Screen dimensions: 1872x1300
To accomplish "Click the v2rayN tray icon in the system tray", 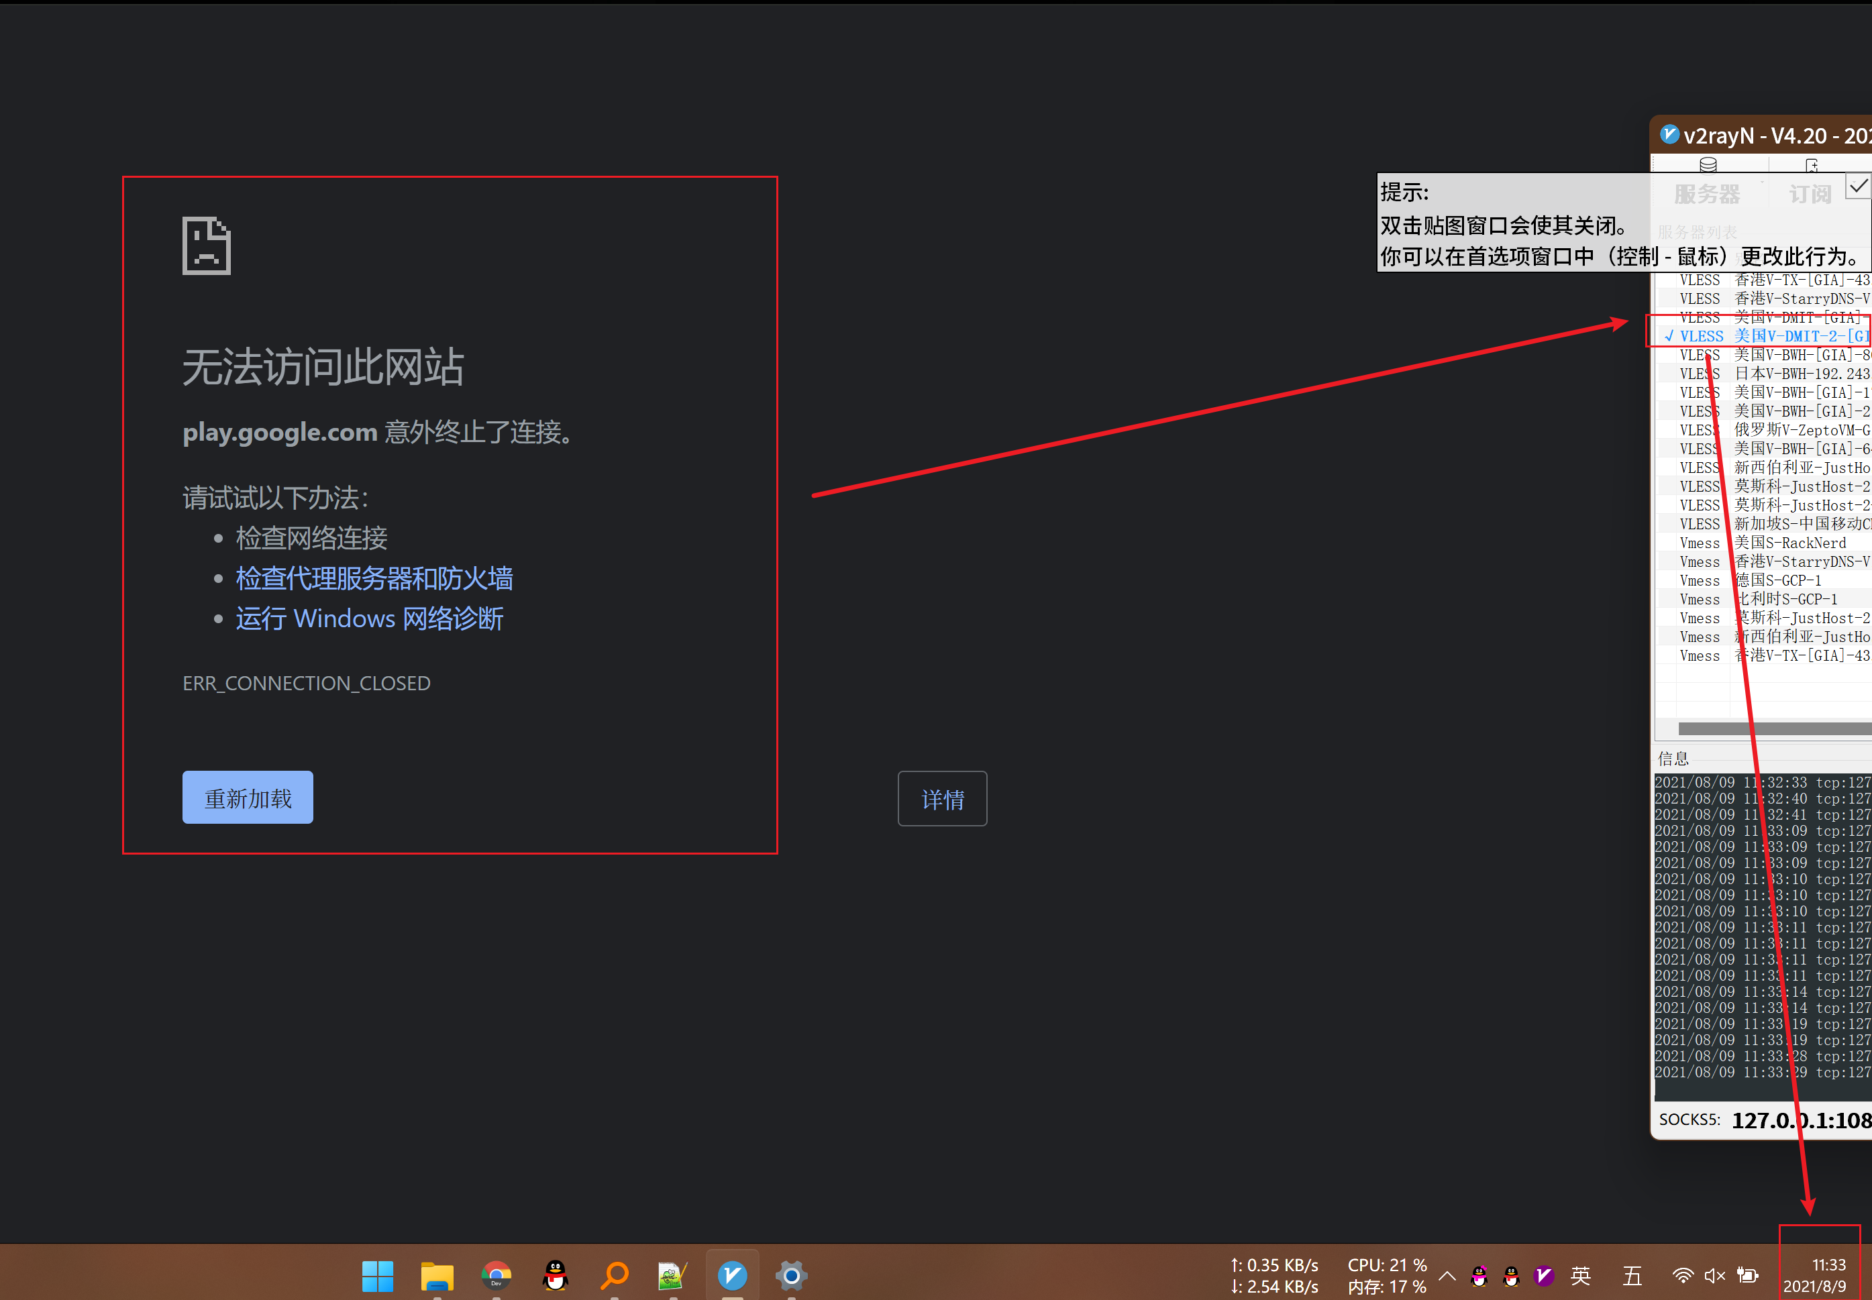I will point(1544,1276).
